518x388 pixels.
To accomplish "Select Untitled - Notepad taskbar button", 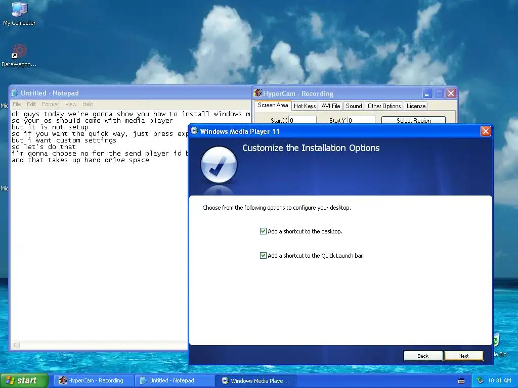I will click(174, 380).
